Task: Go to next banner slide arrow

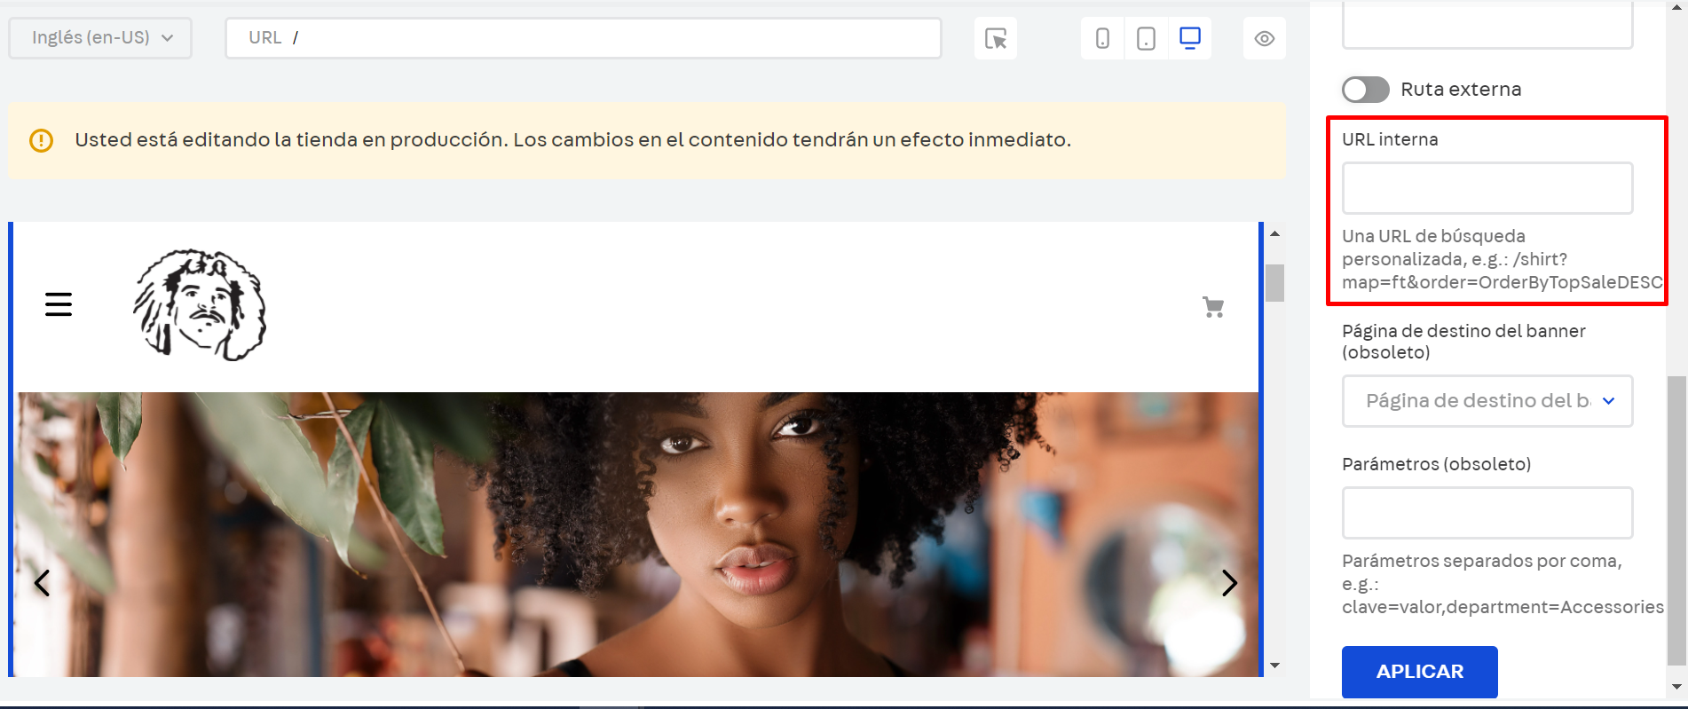Action: click(1229, 583)
